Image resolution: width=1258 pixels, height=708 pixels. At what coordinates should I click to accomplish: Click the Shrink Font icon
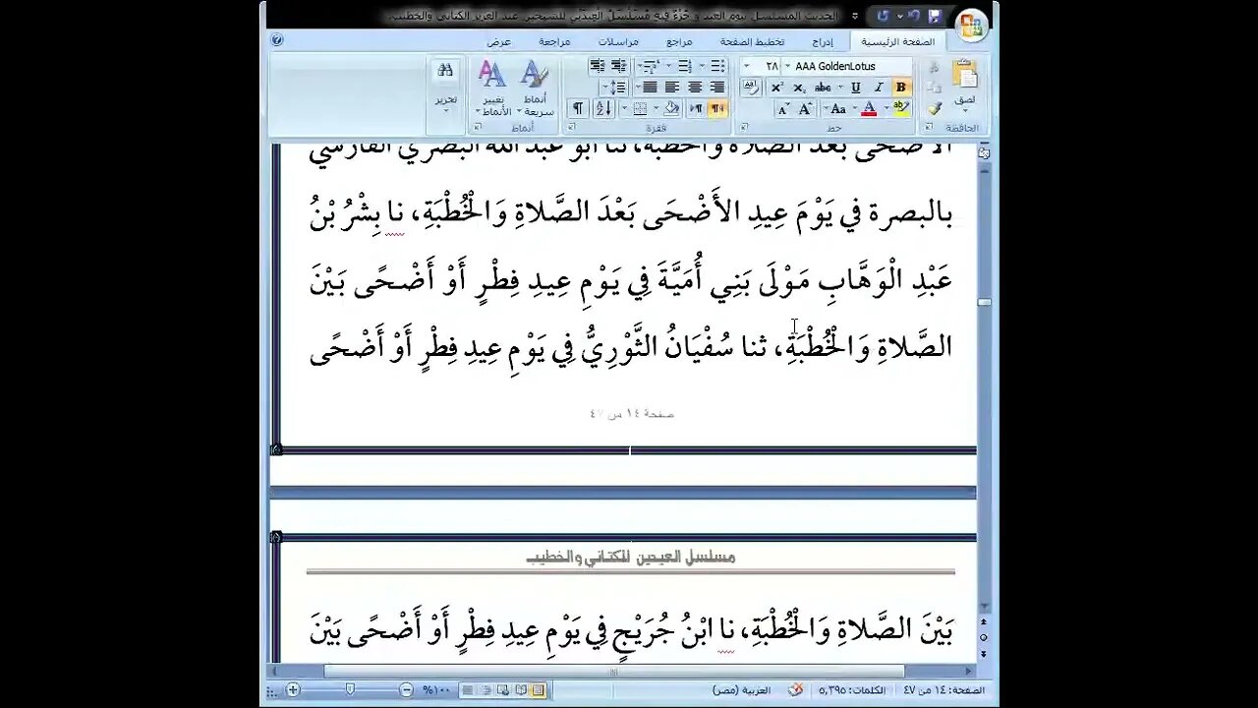click(783, 108)
